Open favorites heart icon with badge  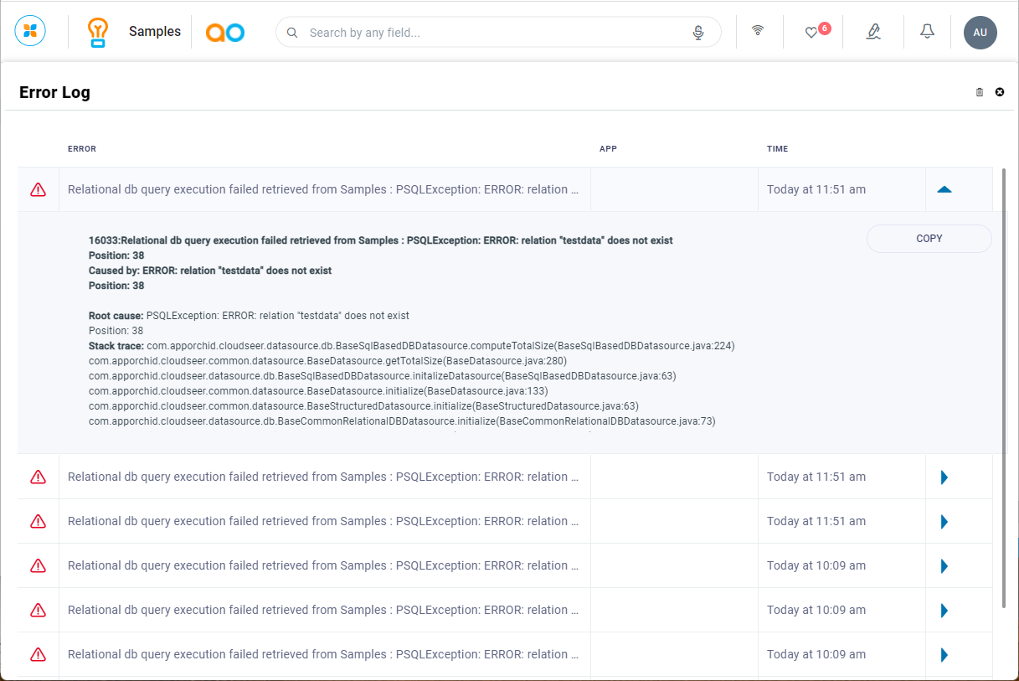(x=811, y=32)
